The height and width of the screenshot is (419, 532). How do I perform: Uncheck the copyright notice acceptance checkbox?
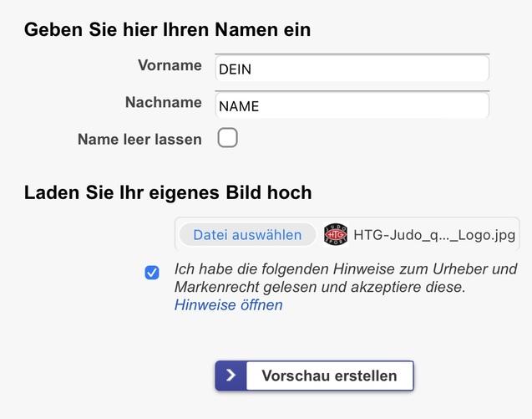[152, 273]
